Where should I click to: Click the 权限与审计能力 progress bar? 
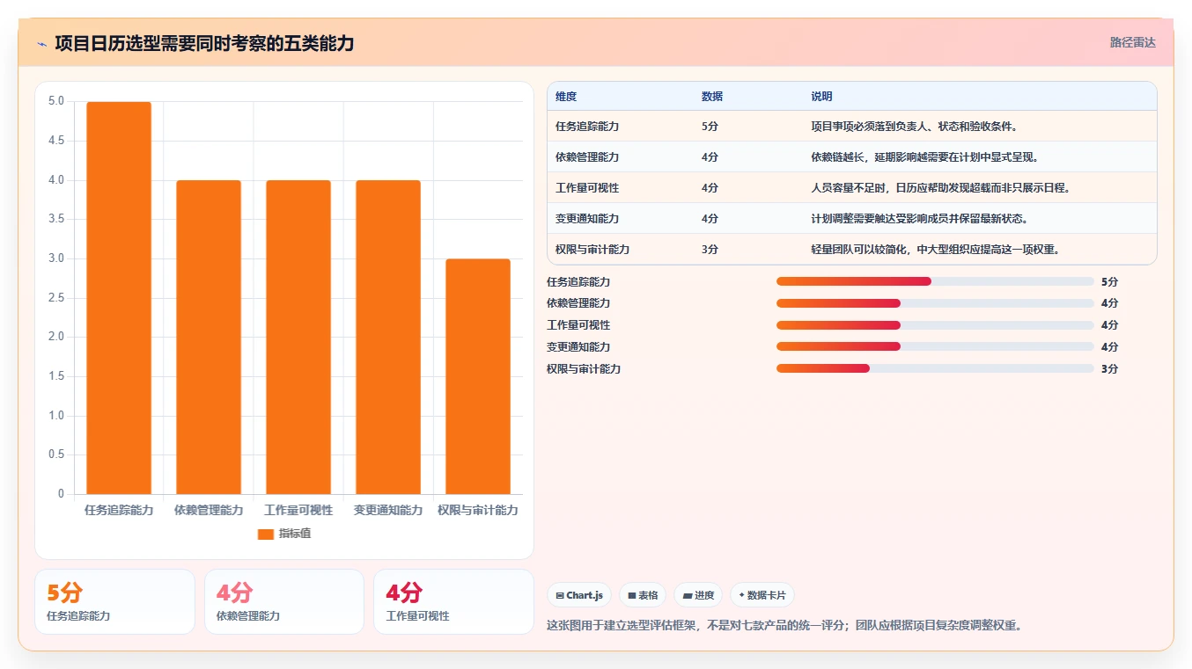935,368
